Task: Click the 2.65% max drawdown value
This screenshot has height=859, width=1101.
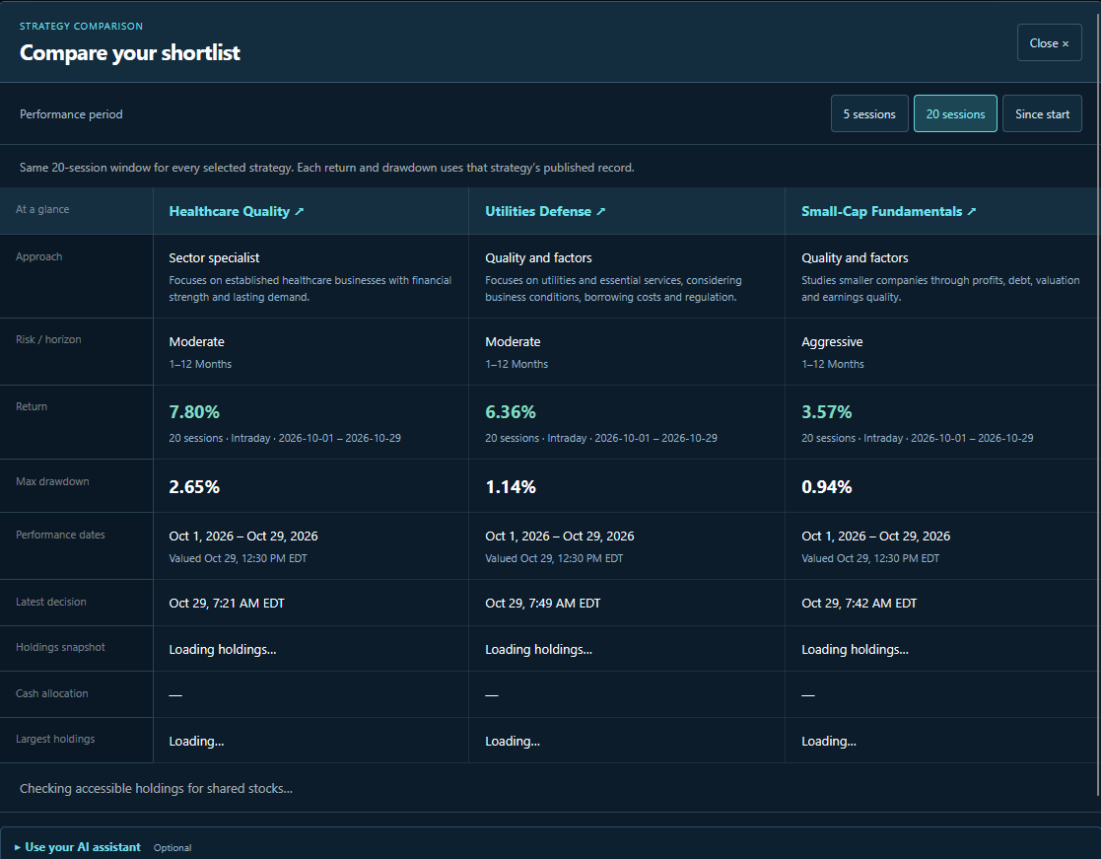Action: (194, 487)
